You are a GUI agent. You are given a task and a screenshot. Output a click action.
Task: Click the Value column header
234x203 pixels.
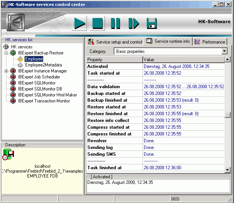click(x=184, y=60)
